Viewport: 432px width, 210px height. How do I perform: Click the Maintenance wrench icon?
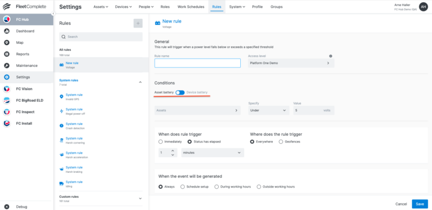[x=7, y=66]
